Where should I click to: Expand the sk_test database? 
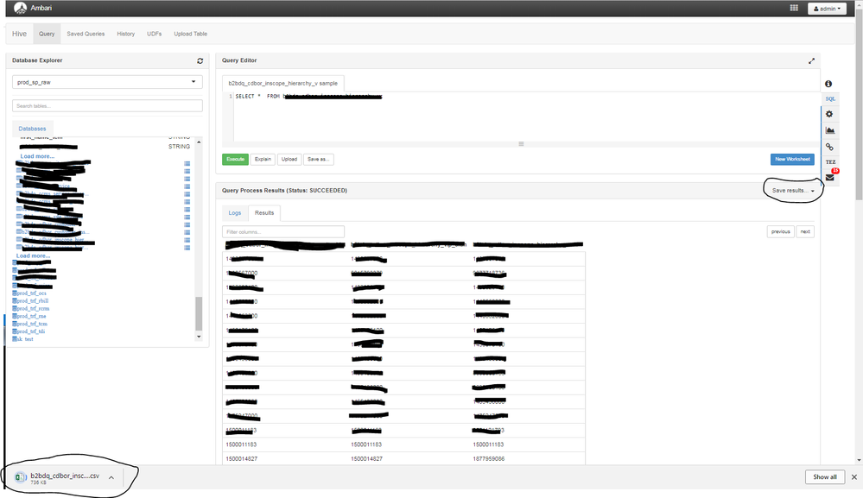coord(23,339)
